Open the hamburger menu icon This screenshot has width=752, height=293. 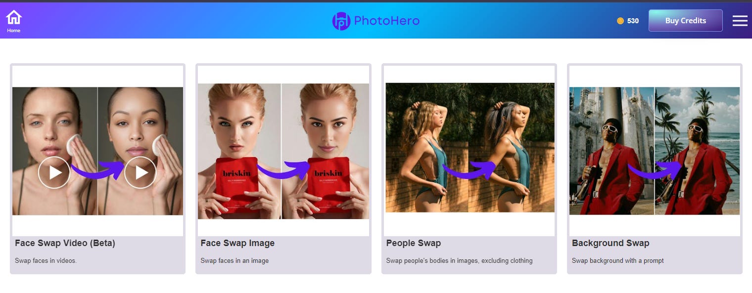pos(740,20)
